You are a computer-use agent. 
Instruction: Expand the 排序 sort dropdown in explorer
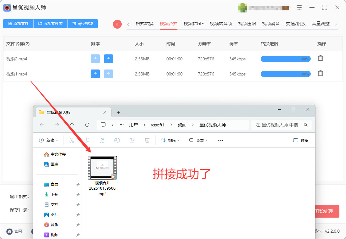[170, 140]
